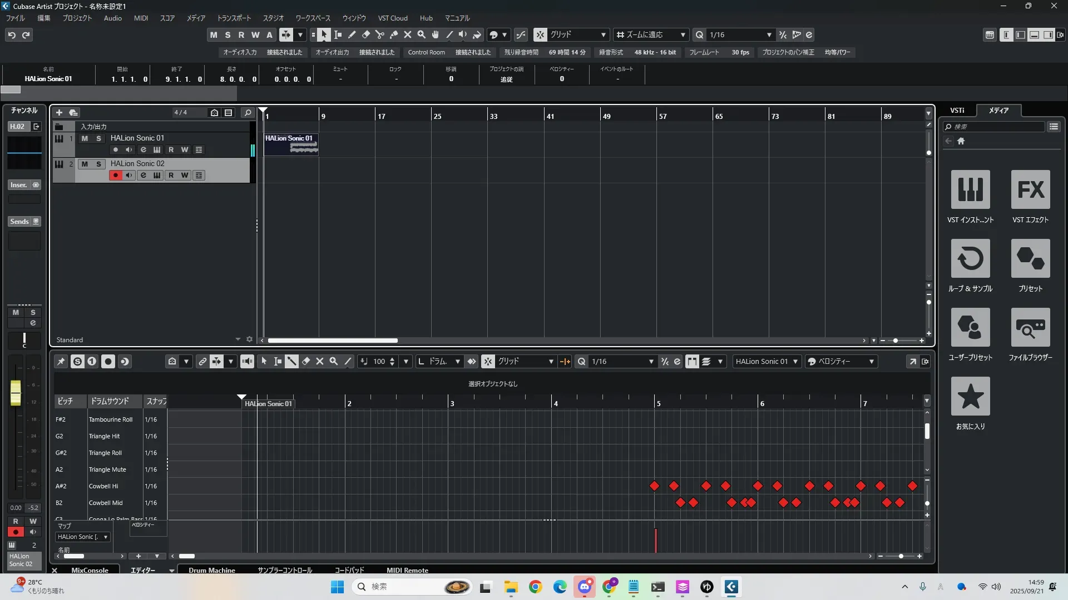This screenshot has width=1068, height=600.
Task: Click the Sends section header in the channel
Action: pos(19,222)
